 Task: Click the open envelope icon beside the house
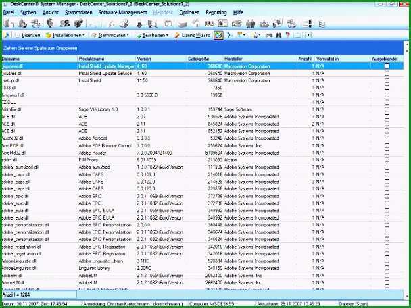(x=182, y=24)
